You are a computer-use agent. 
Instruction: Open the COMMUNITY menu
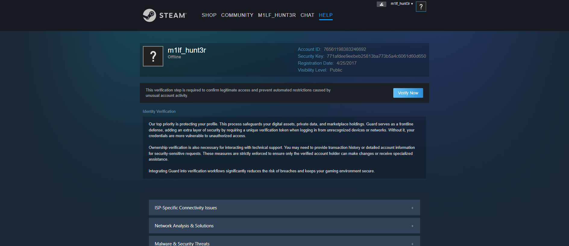click(x=237, y=15)
